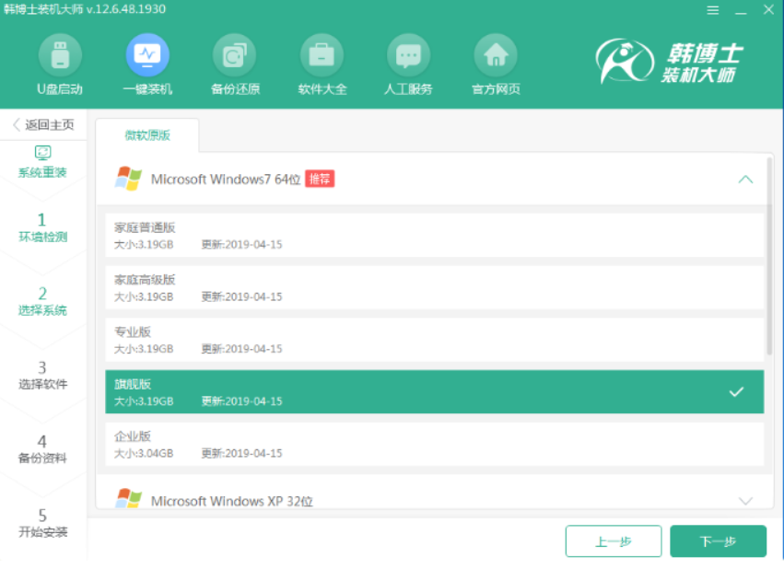Click the Microsoft Windows7 64位 heading text
Screen dimensions: 784x569
pyautogui.click(x=226, y=180)
